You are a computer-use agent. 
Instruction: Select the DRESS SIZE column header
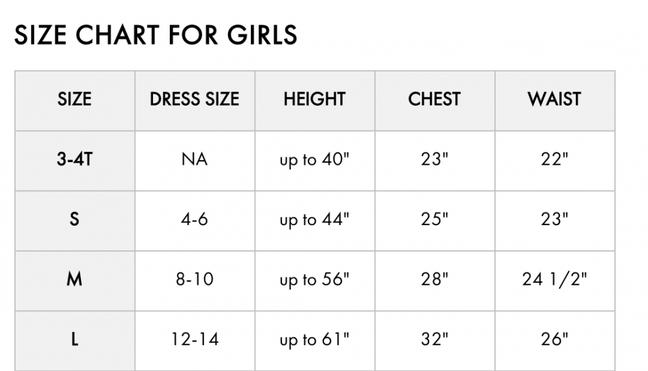pyautogui.click(x=194, y=101)
